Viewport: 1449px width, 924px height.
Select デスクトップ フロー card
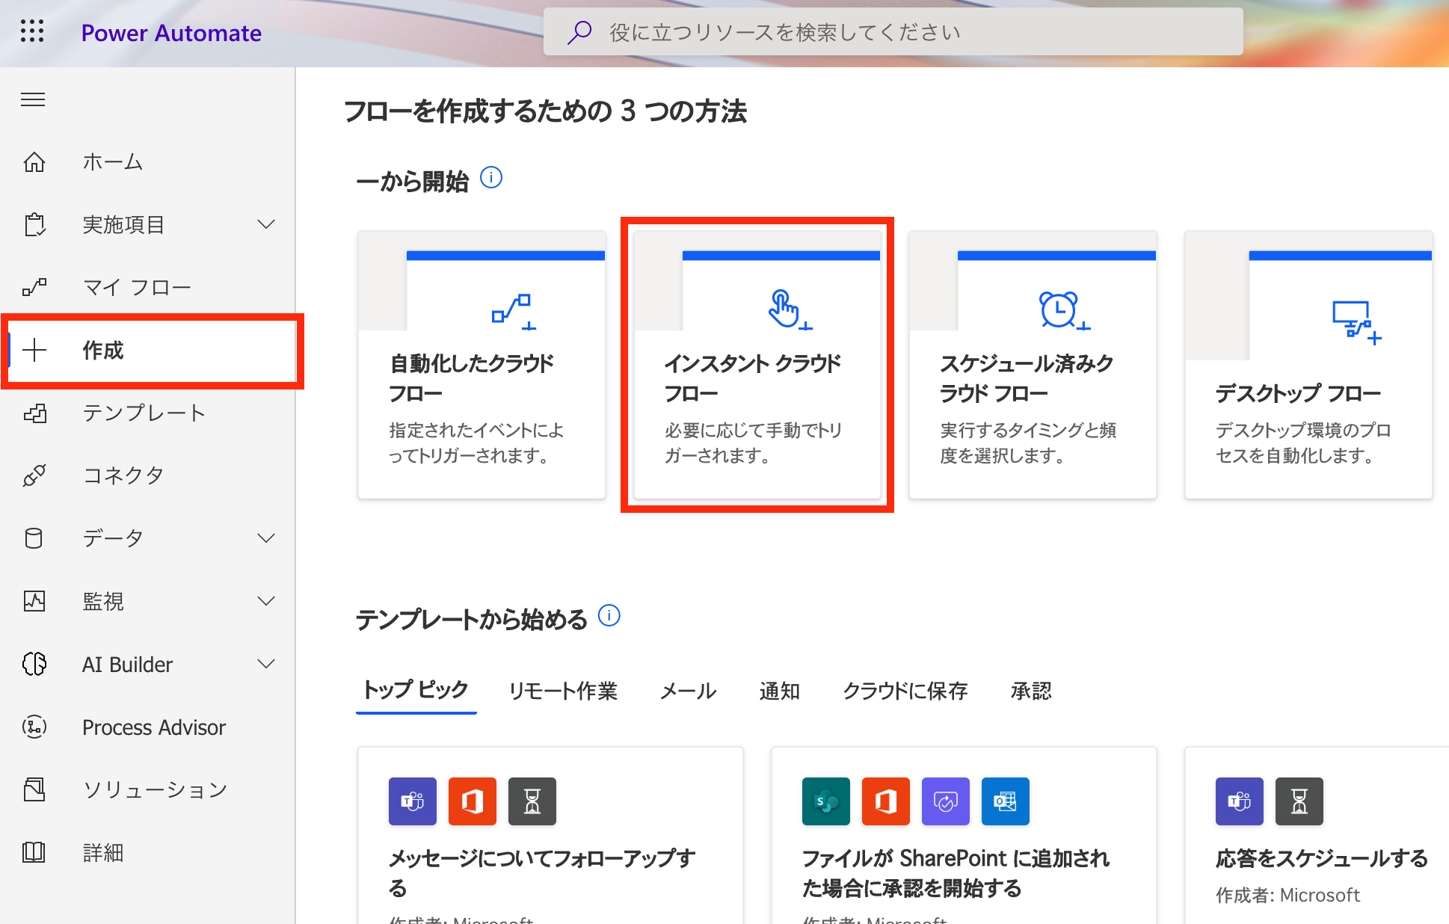coord(1308,365)
